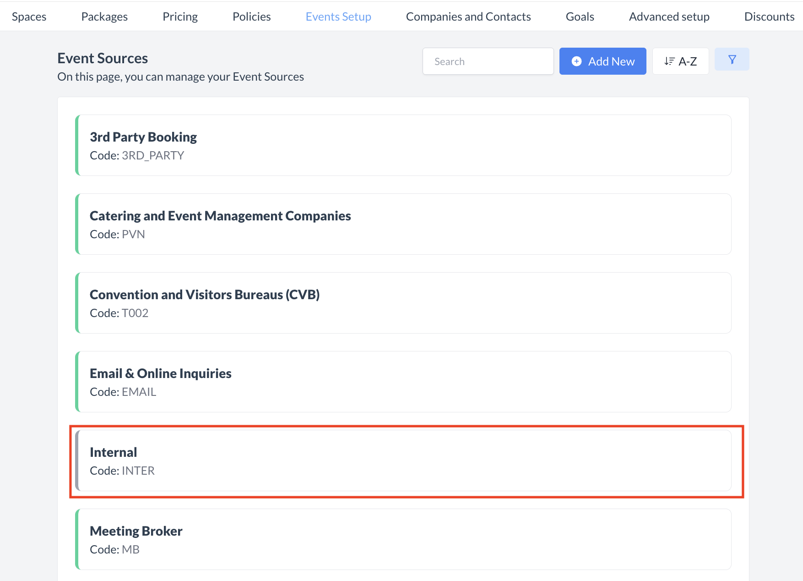Open the Internal event source
The image size is (803, 581).
(403, 460)
